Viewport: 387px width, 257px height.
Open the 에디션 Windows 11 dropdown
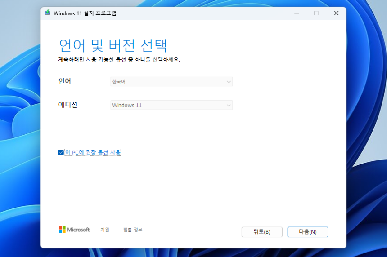point(171,105)
